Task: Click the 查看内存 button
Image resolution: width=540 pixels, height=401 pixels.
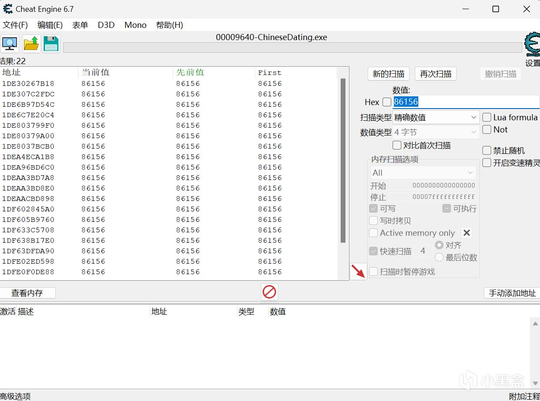Action: tap(27, 293)
